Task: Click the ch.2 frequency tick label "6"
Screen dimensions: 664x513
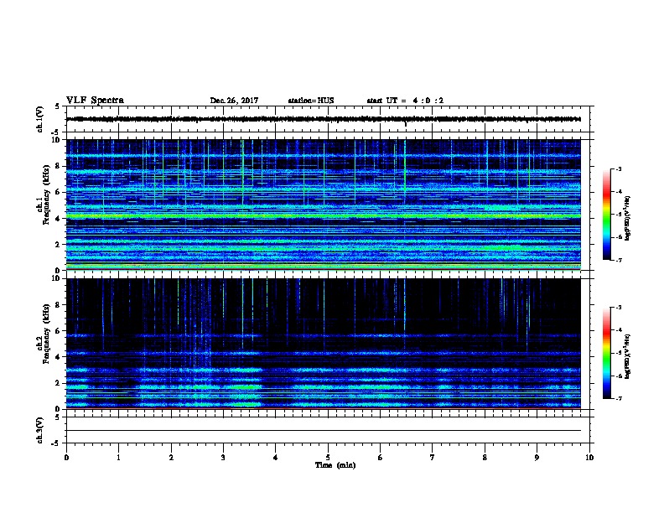Action: 59,331
